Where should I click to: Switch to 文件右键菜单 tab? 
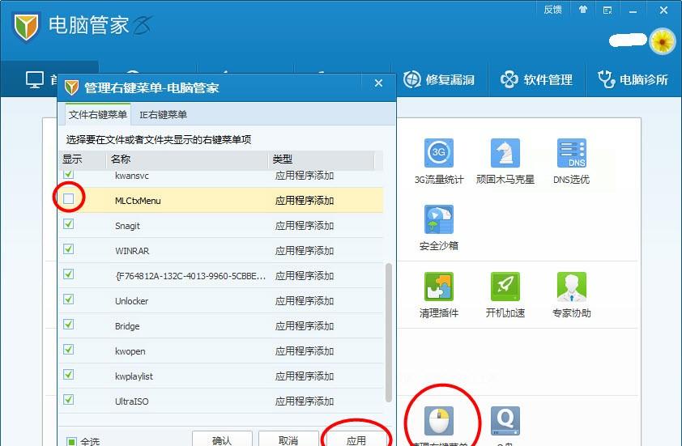(x=98, y=114)
